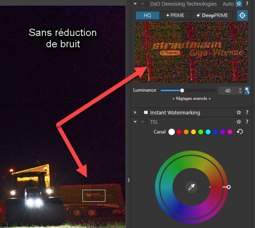Decrease Luminance value with down stepper
255x228 pixels.
point(240,92)
